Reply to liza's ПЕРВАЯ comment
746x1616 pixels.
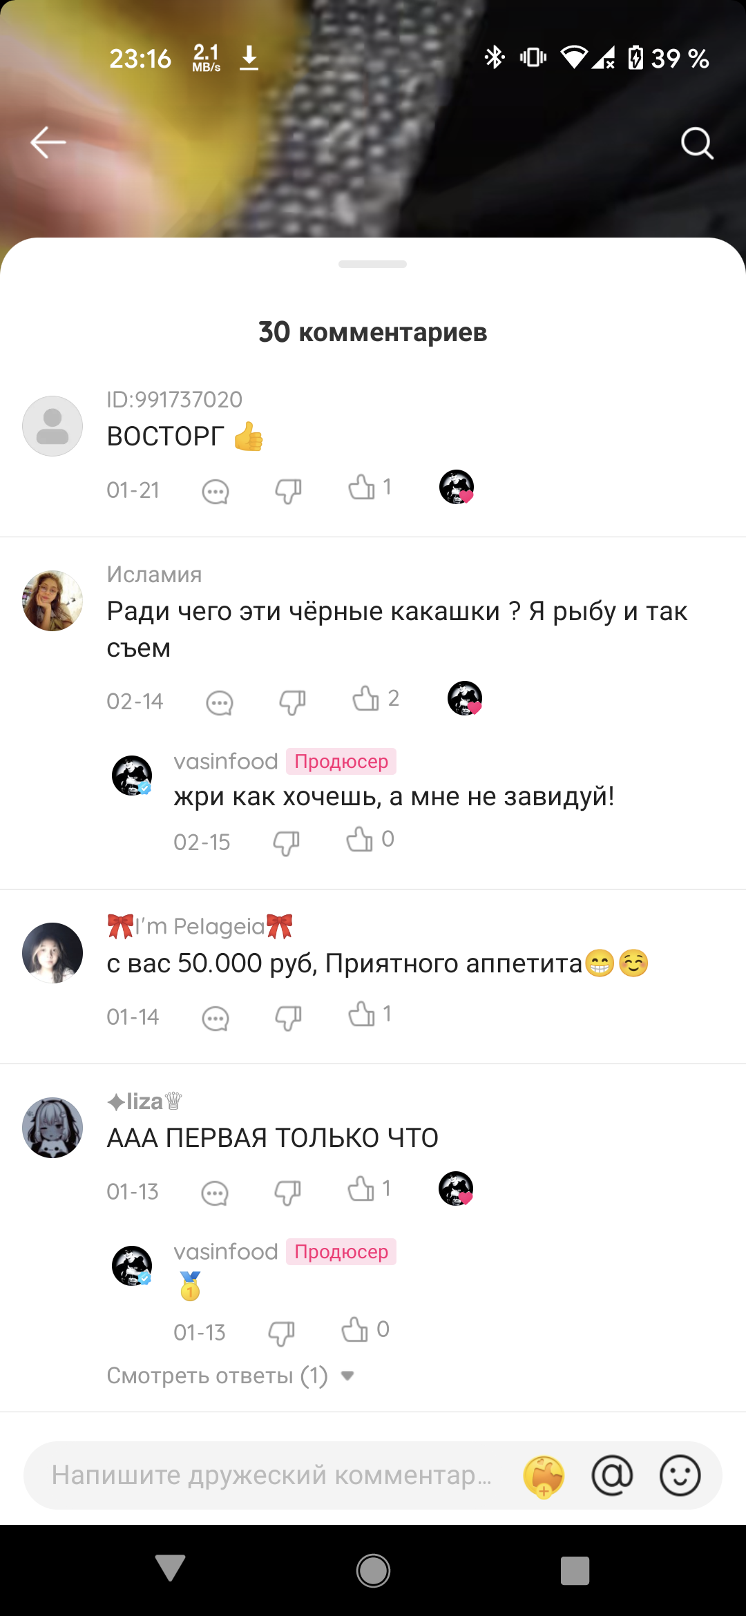(215, 1193)
